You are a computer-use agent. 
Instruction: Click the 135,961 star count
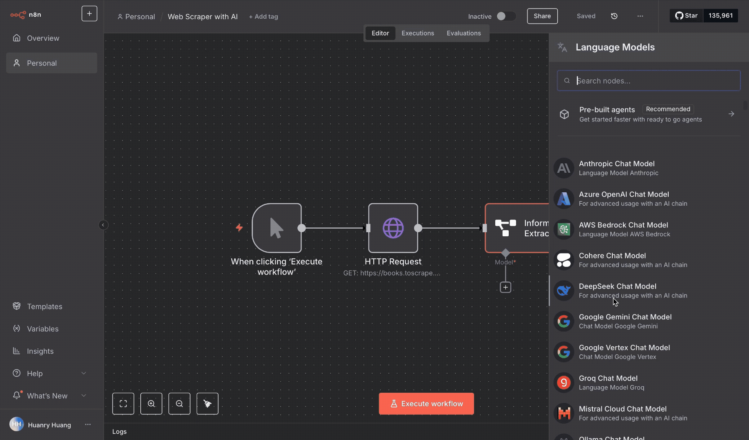[x=720, y=15]
